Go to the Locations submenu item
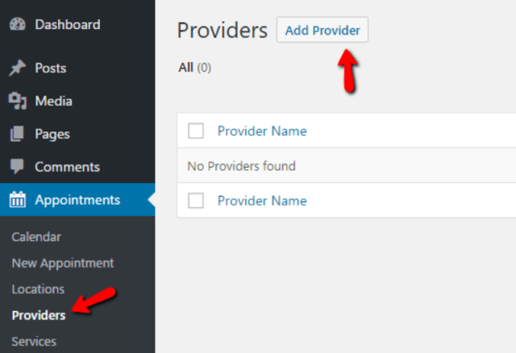 pos(38,289)
